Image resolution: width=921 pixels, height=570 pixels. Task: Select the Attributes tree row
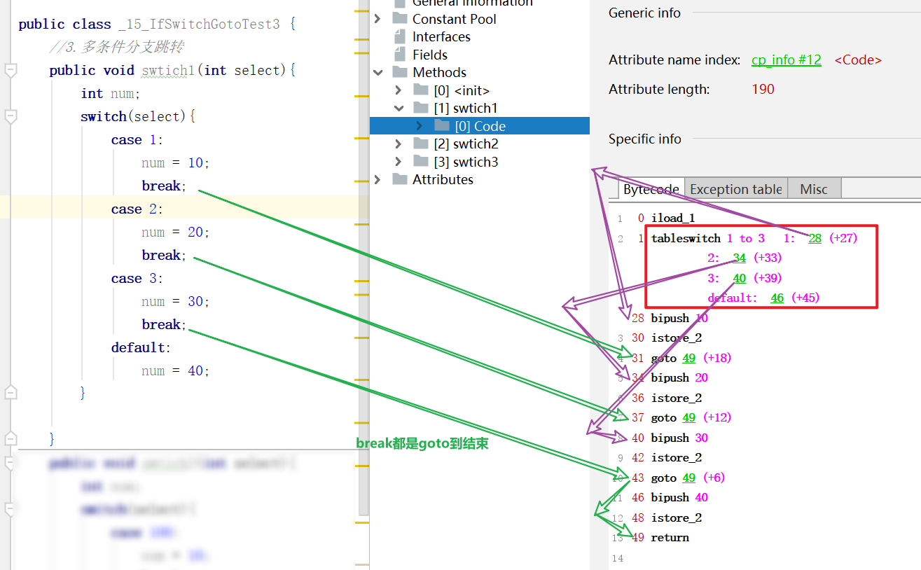(x=480, y=179)
